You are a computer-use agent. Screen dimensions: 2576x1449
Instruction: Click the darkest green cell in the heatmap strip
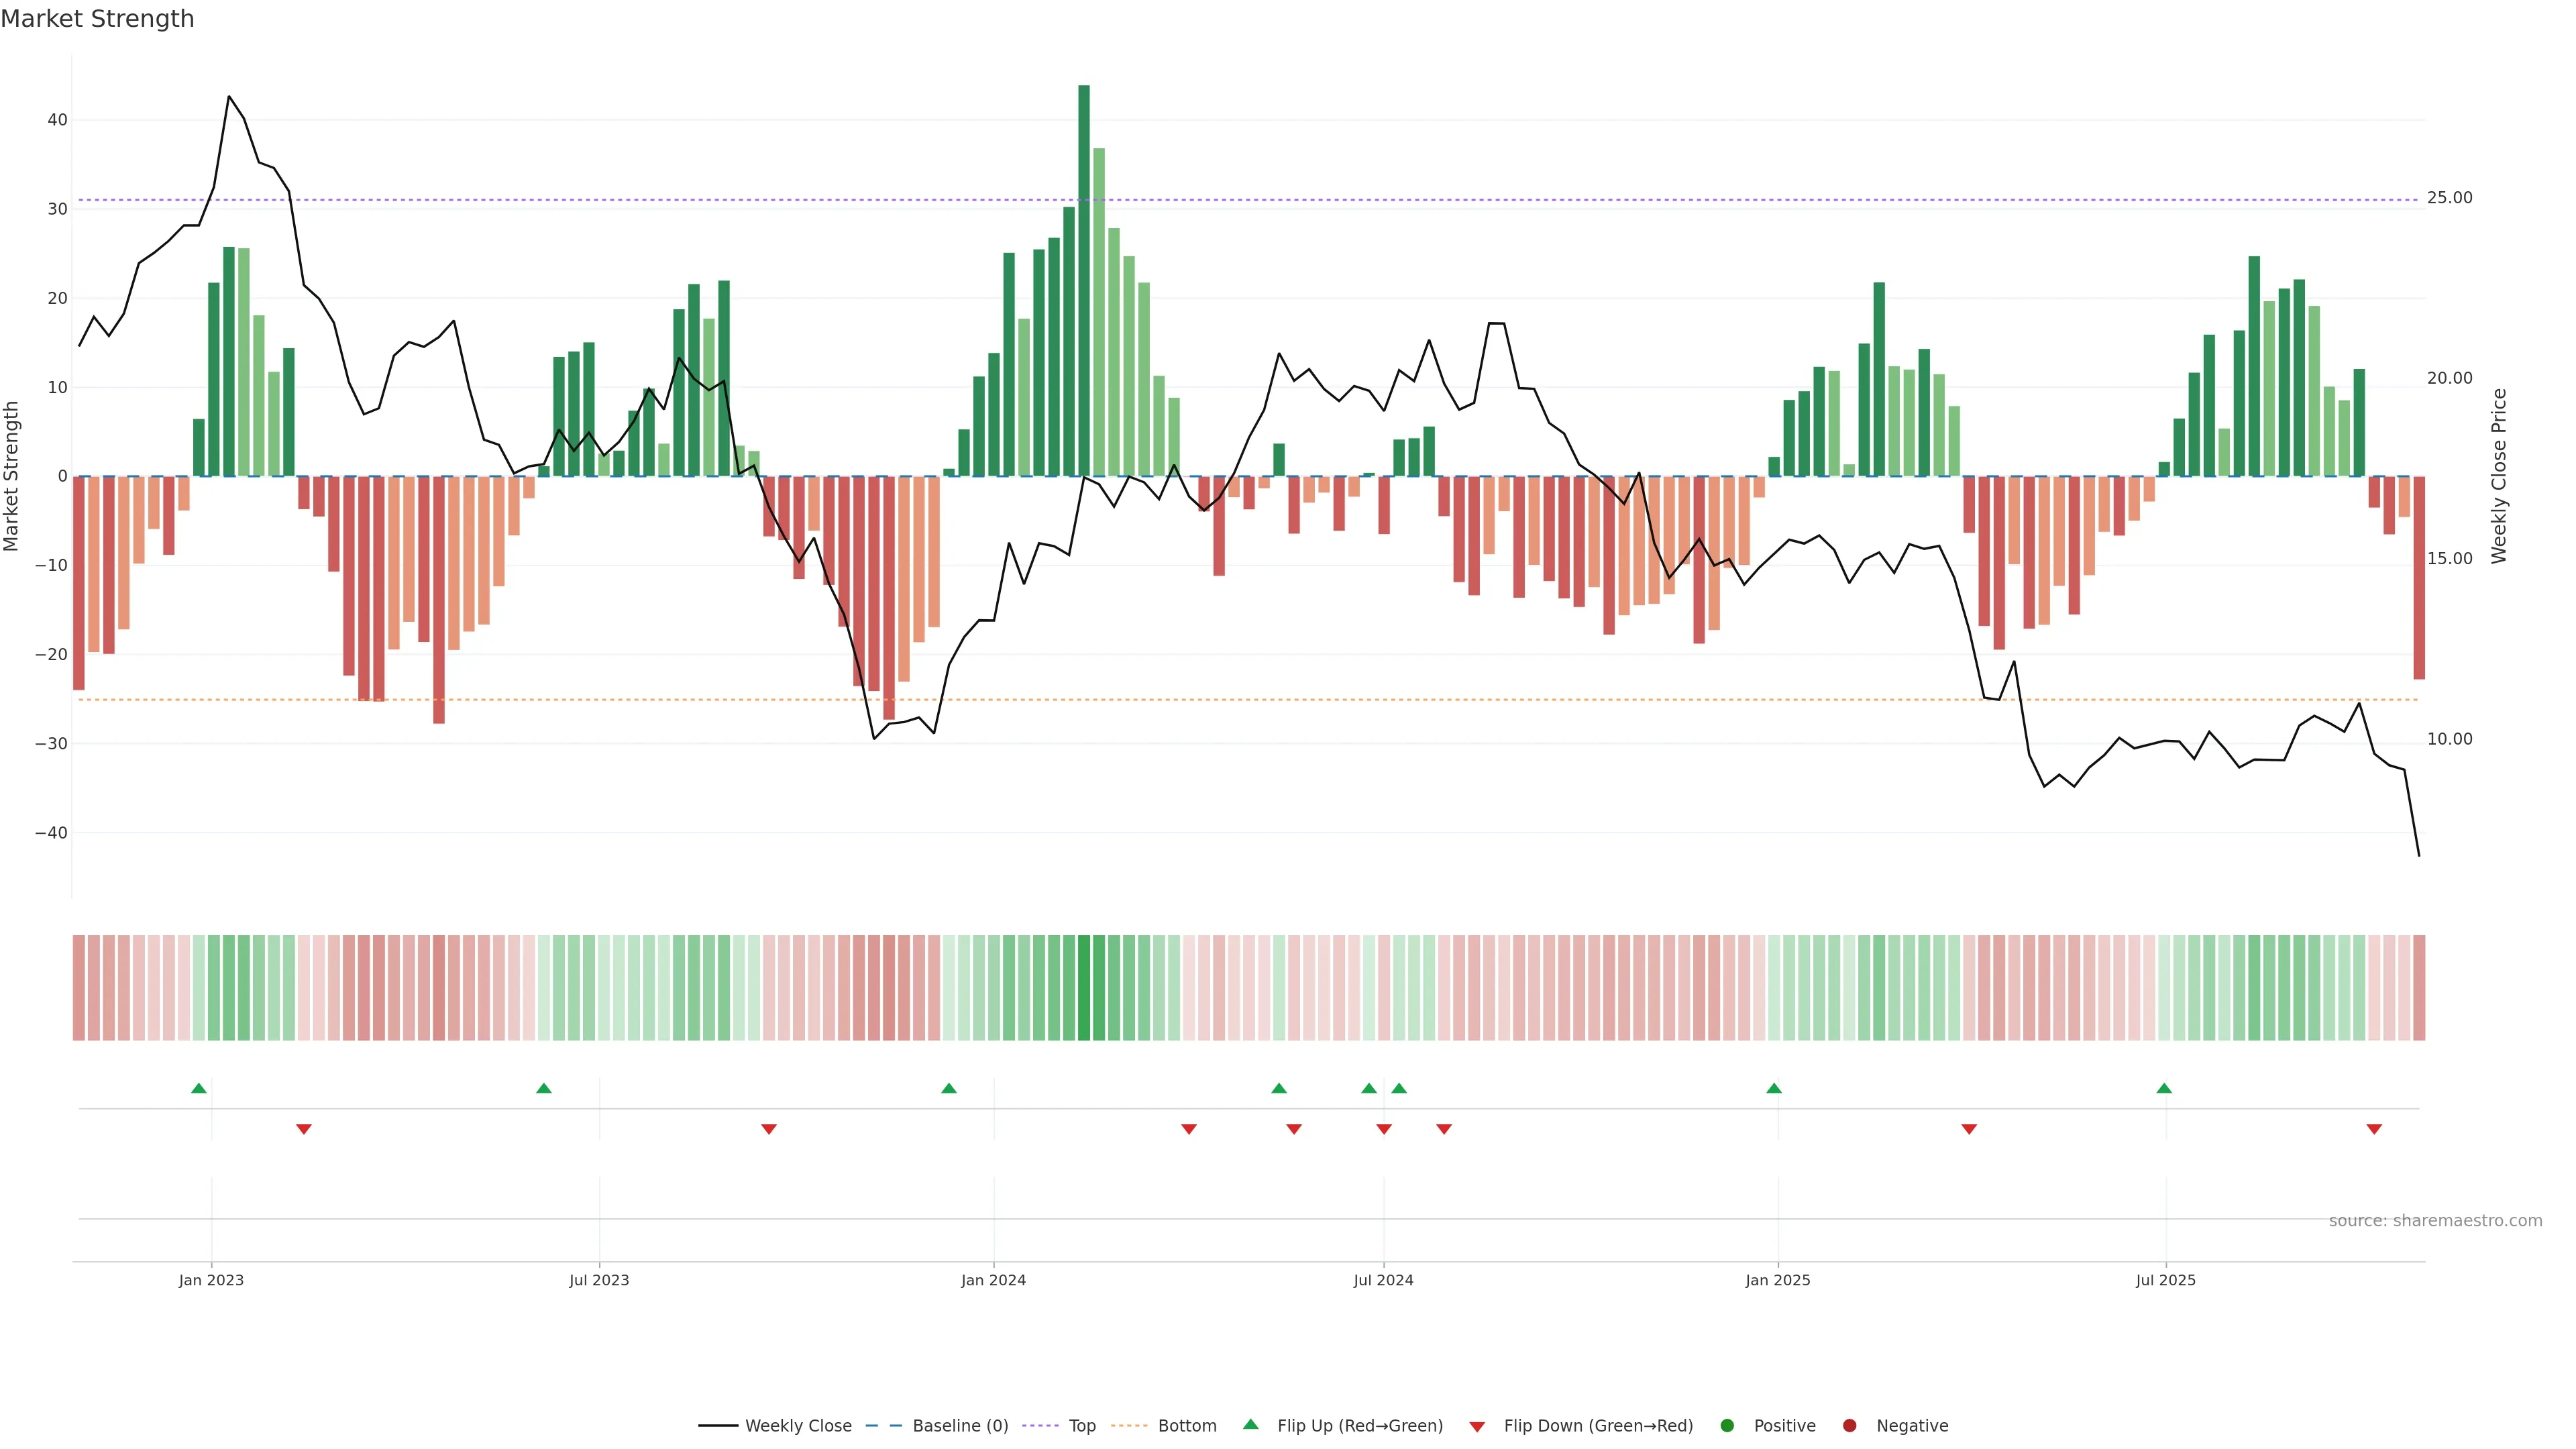[1084, 988]
